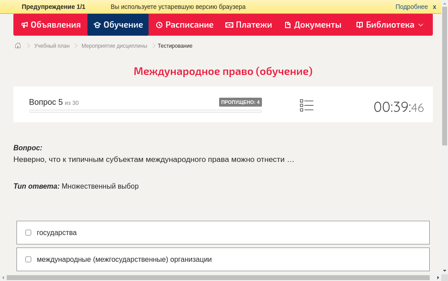This screenshot has height=281, width=448.
Task: Open the Обучение menu item
Action: point(118,25)
